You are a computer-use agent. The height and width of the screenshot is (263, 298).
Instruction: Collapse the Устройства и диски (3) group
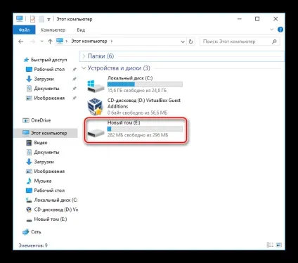click(84, 68)
